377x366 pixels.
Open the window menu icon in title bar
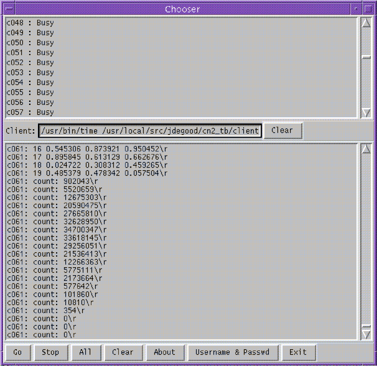(8, 9)
